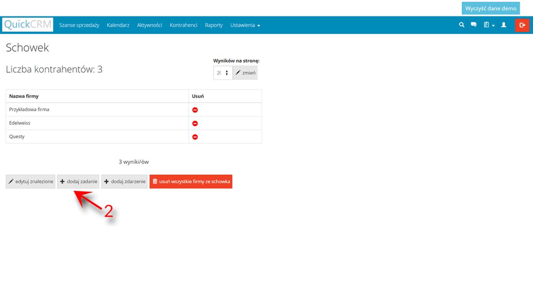Open the chat messages icon
The image size is (533, 304).
[x=473, y=25]
